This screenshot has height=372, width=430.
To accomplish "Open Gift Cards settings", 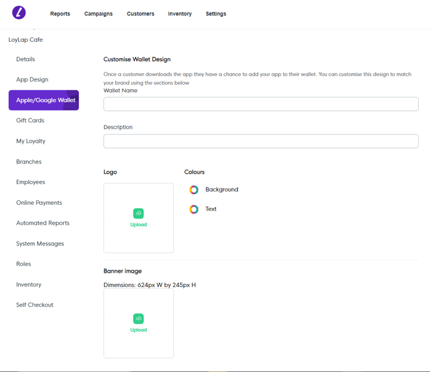I will click(30, 120).
